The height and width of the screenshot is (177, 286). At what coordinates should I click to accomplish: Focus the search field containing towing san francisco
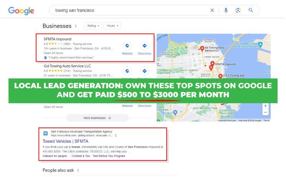tap(129, 10)
